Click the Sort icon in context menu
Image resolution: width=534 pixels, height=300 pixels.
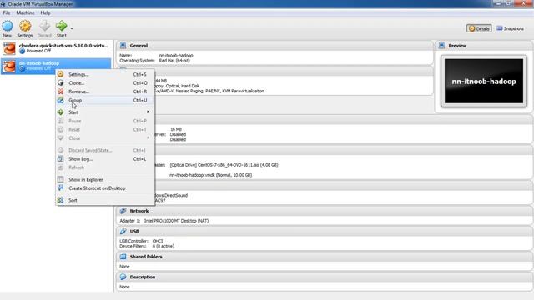pos(61,200)
